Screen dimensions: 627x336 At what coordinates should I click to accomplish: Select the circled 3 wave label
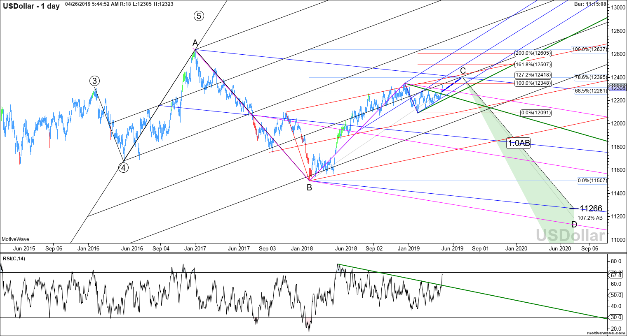[95, 81]
